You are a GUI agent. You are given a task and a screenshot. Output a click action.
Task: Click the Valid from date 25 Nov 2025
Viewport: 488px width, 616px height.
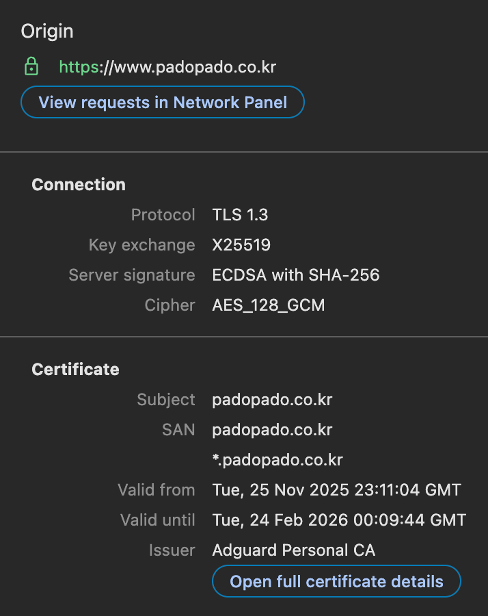coord(336,490)
